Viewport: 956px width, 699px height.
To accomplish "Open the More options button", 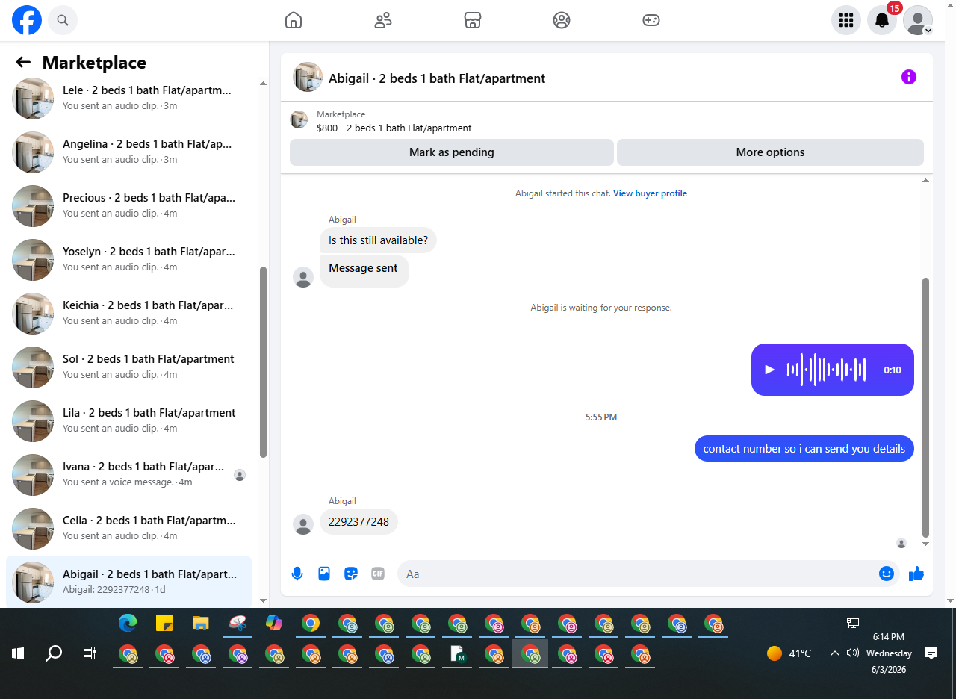I will point(770,152).
